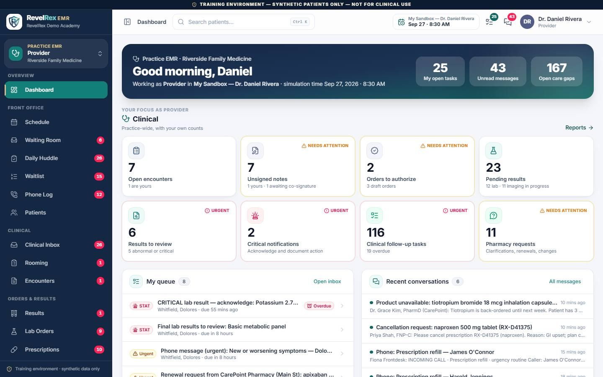Click the Waitlist badge showing 15
Viewport: 603px width, 377px height.
(x=99, y=176)
